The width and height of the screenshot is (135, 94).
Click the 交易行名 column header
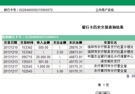pos(110,43)
